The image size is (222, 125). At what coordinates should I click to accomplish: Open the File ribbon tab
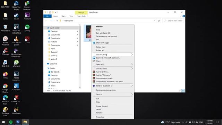point(48,16)
